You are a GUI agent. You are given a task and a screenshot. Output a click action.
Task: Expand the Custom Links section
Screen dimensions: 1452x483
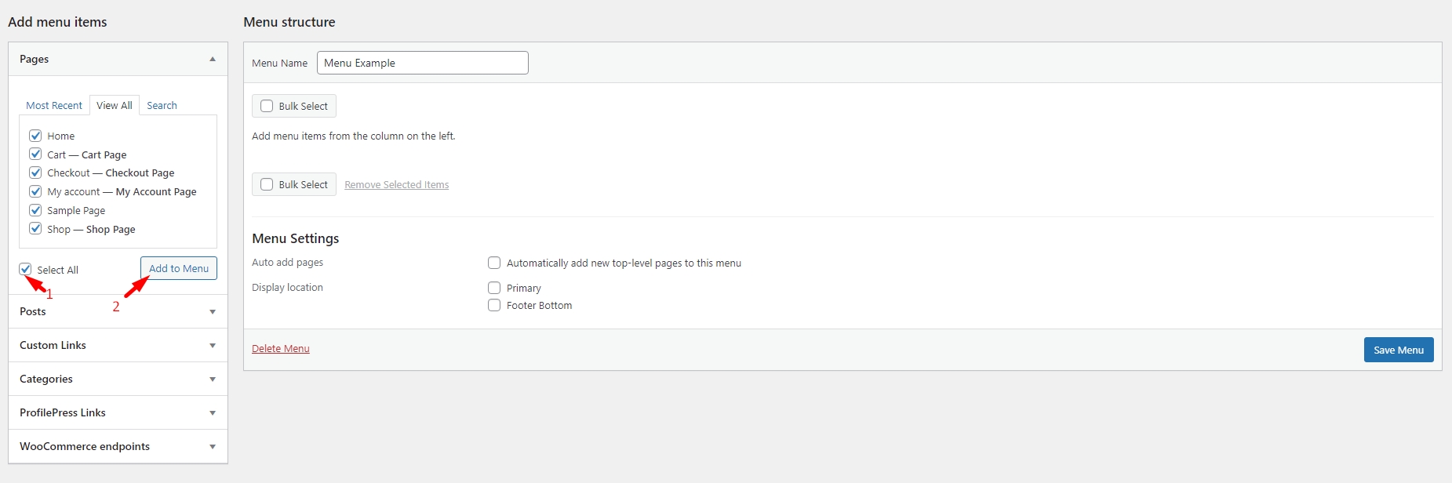[213, 346]
